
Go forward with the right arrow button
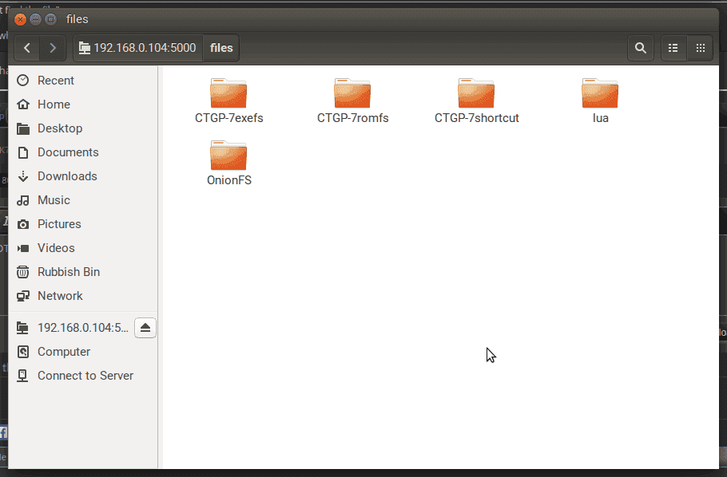[x=53, y=48]
